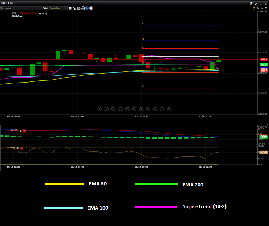Step back with single-left chevron button
The width and height of the screenshot is (269, 226).
click(x=107, y=109)
